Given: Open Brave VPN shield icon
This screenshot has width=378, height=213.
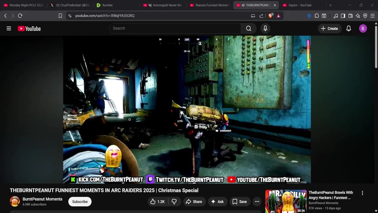Looking at the screenshot, I should (365, 16).
